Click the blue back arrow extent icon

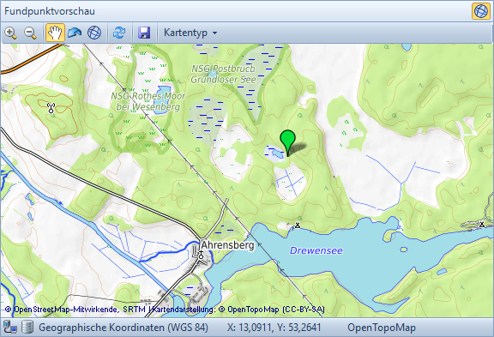[x=75, y=33]
